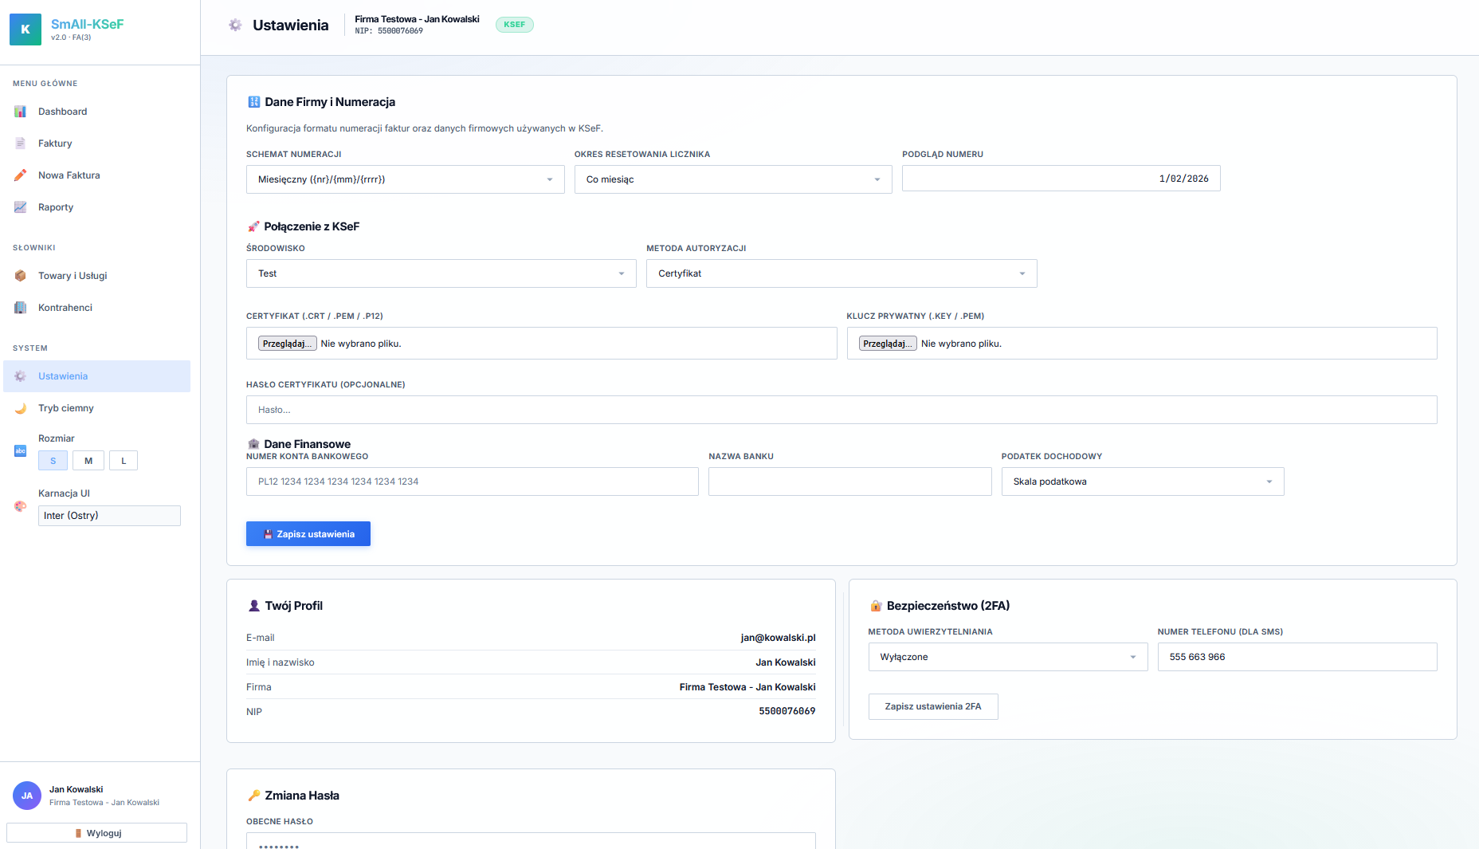Click the SmAll-KSeF logo icon
Screen dimensions: 1479x849
(x=25, y=29)
